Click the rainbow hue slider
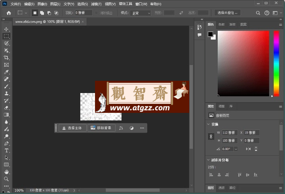 pos(276,63)
